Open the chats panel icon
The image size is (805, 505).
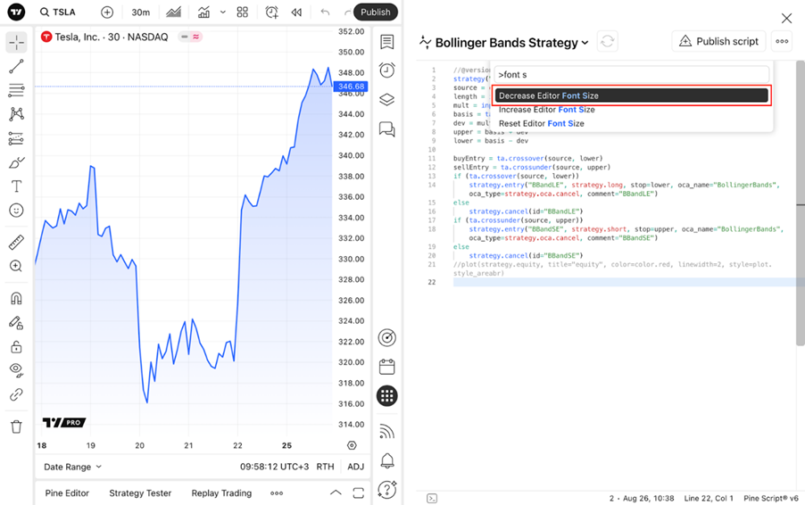(x=387, y=128)
